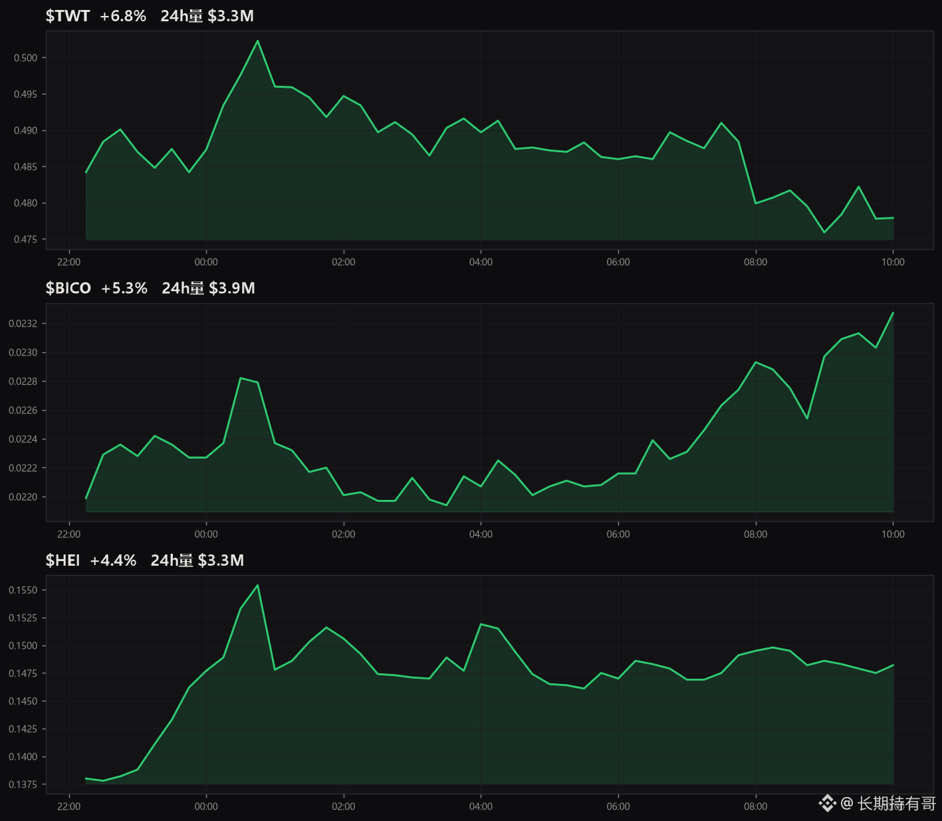Viewport: 942px width, 821px height.
Task: Click the +5.3% change next to $BICO
Action: [124, 288]
